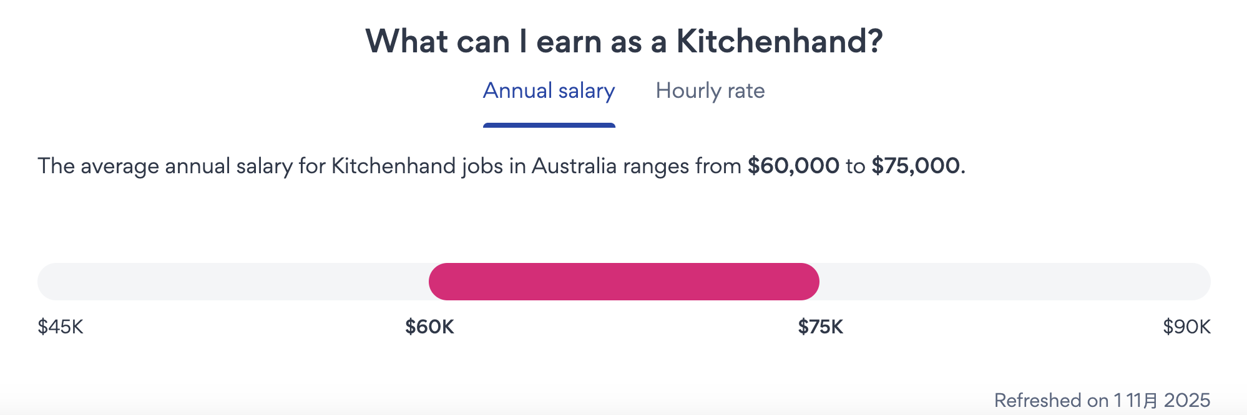Click the $60K scale label
Viewport: 1247px width, 415px height.
429,327
